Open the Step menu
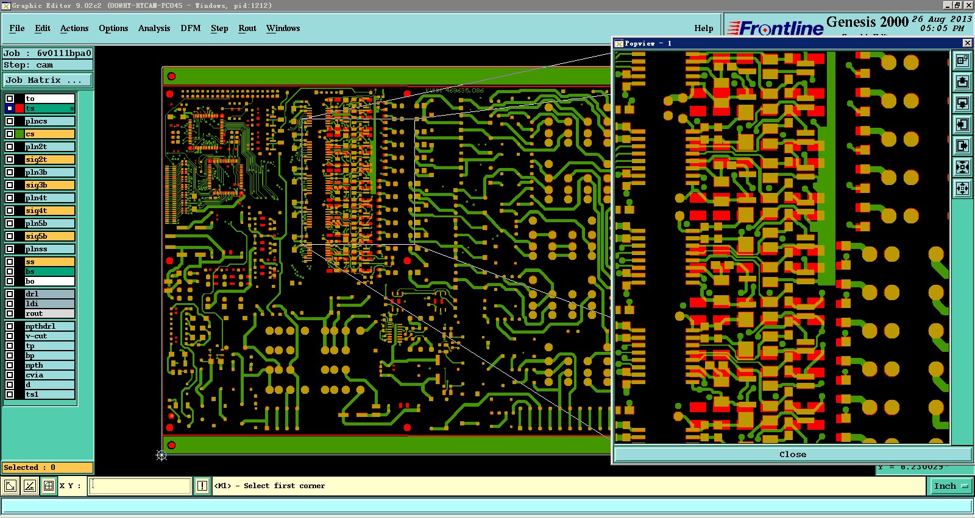 pyautogui.click(x=219, y=28)
